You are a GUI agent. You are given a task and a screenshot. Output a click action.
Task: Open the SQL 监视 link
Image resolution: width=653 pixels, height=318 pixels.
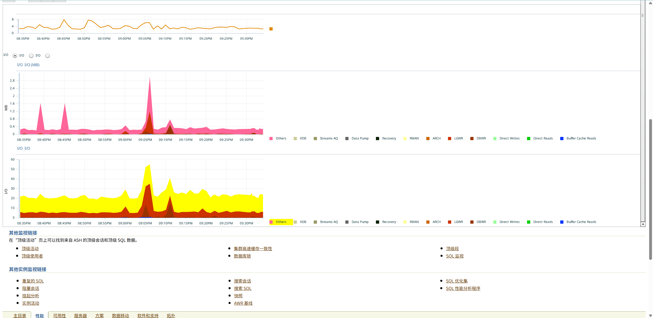click(455, 256)
